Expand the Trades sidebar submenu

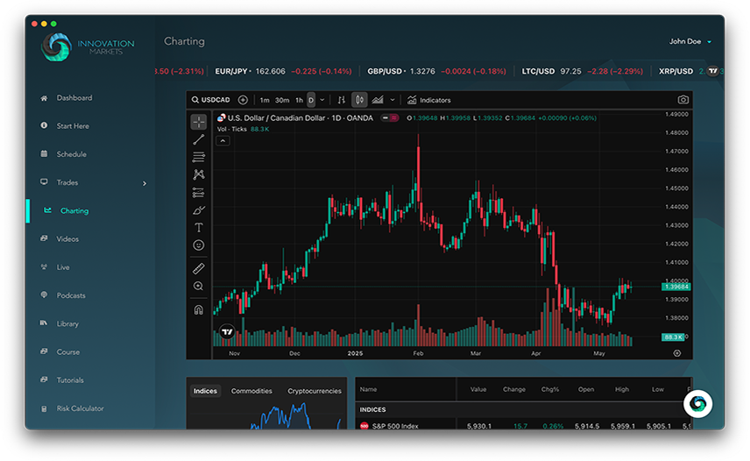pos(145,183)
